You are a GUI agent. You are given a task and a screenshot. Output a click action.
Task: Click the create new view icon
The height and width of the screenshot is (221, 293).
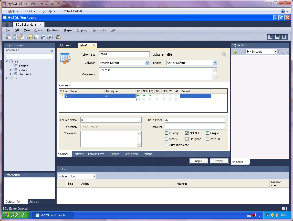(43, 37)
